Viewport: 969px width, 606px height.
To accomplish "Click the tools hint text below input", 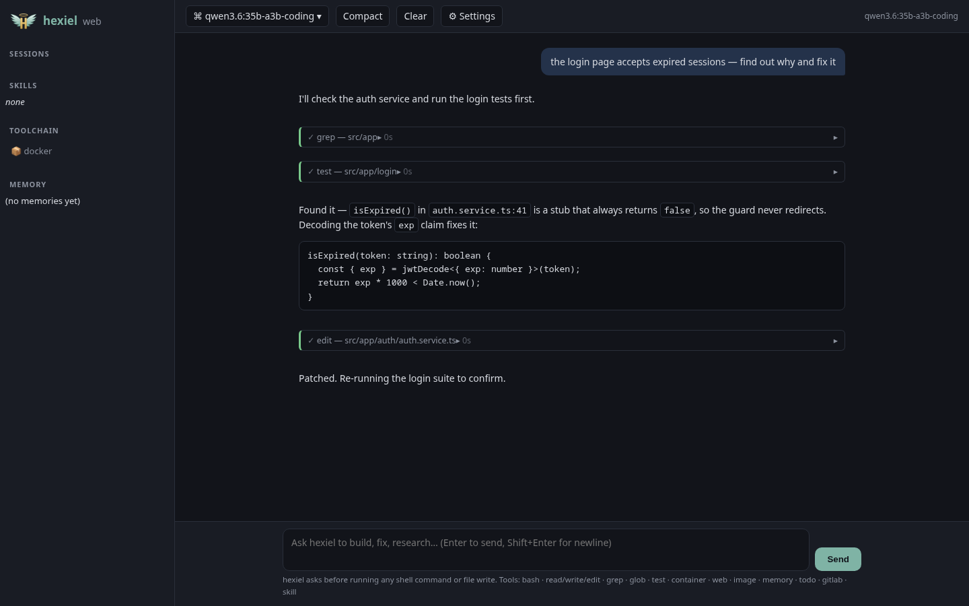I will click(x=565, y=586).
